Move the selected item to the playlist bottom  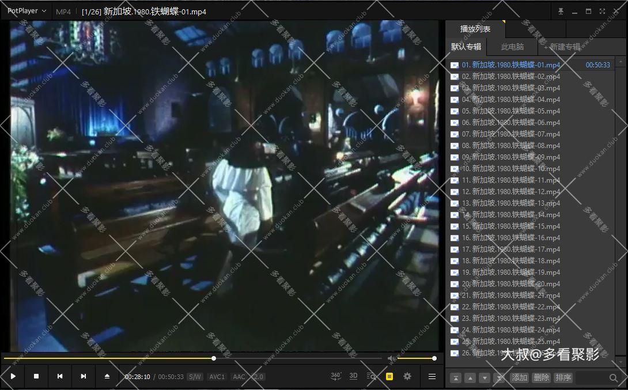tap(499, 377)
